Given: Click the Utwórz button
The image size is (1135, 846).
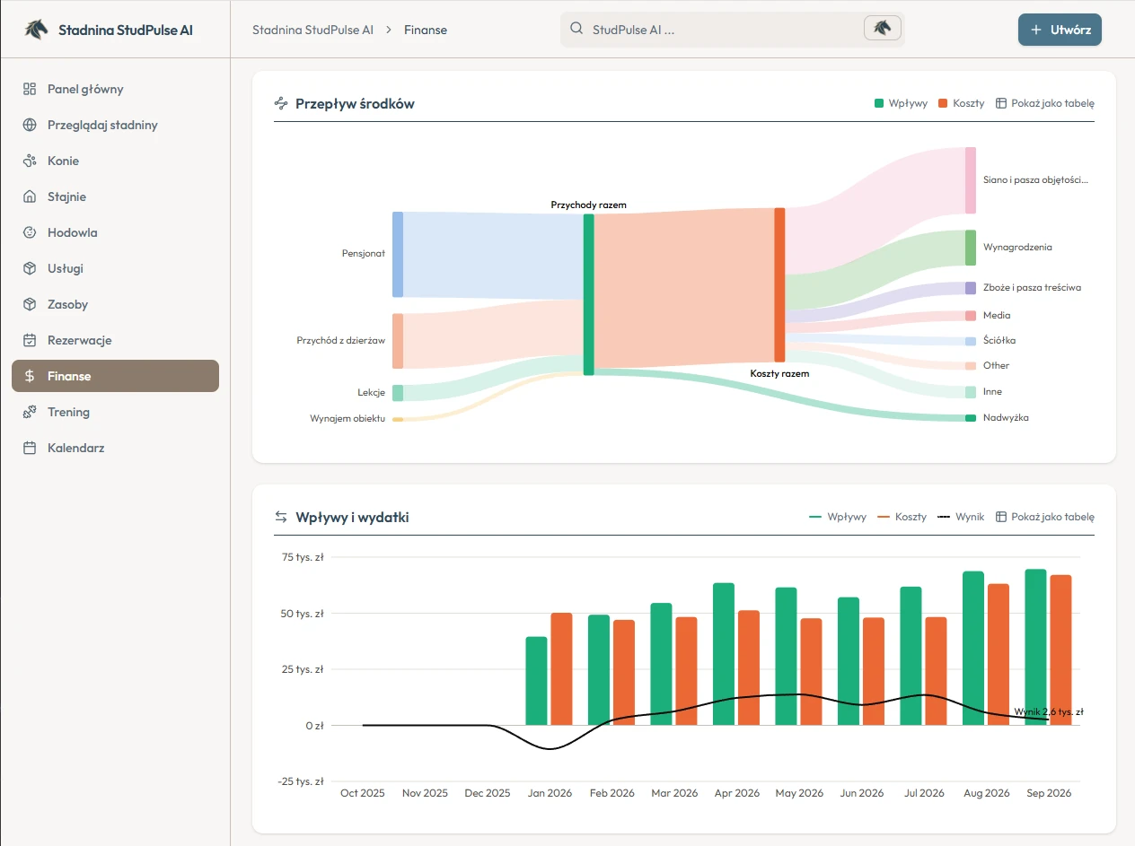Looking at the screenshot, I should [x=1060, y=30].
